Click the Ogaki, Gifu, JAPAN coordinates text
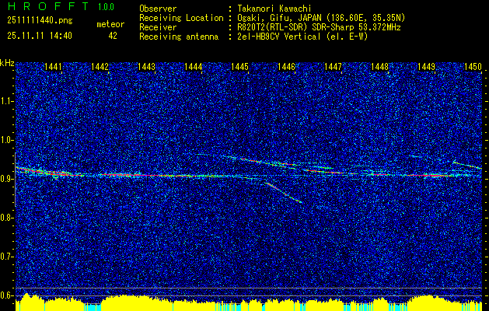Screen dimensions: 489x311 320,18
